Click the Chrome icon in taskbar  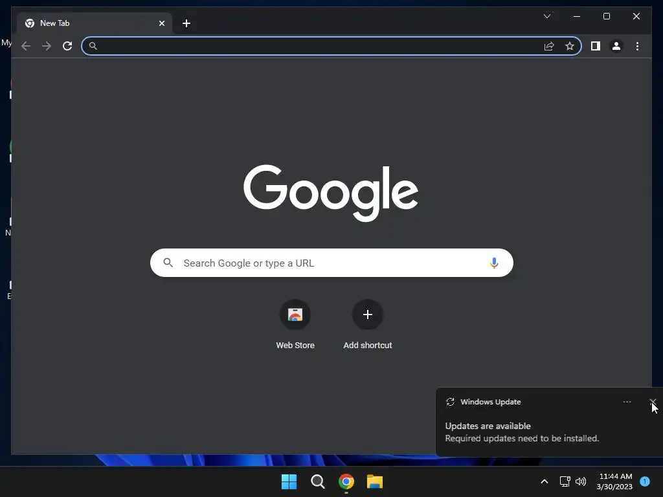(x=346, y=481)
